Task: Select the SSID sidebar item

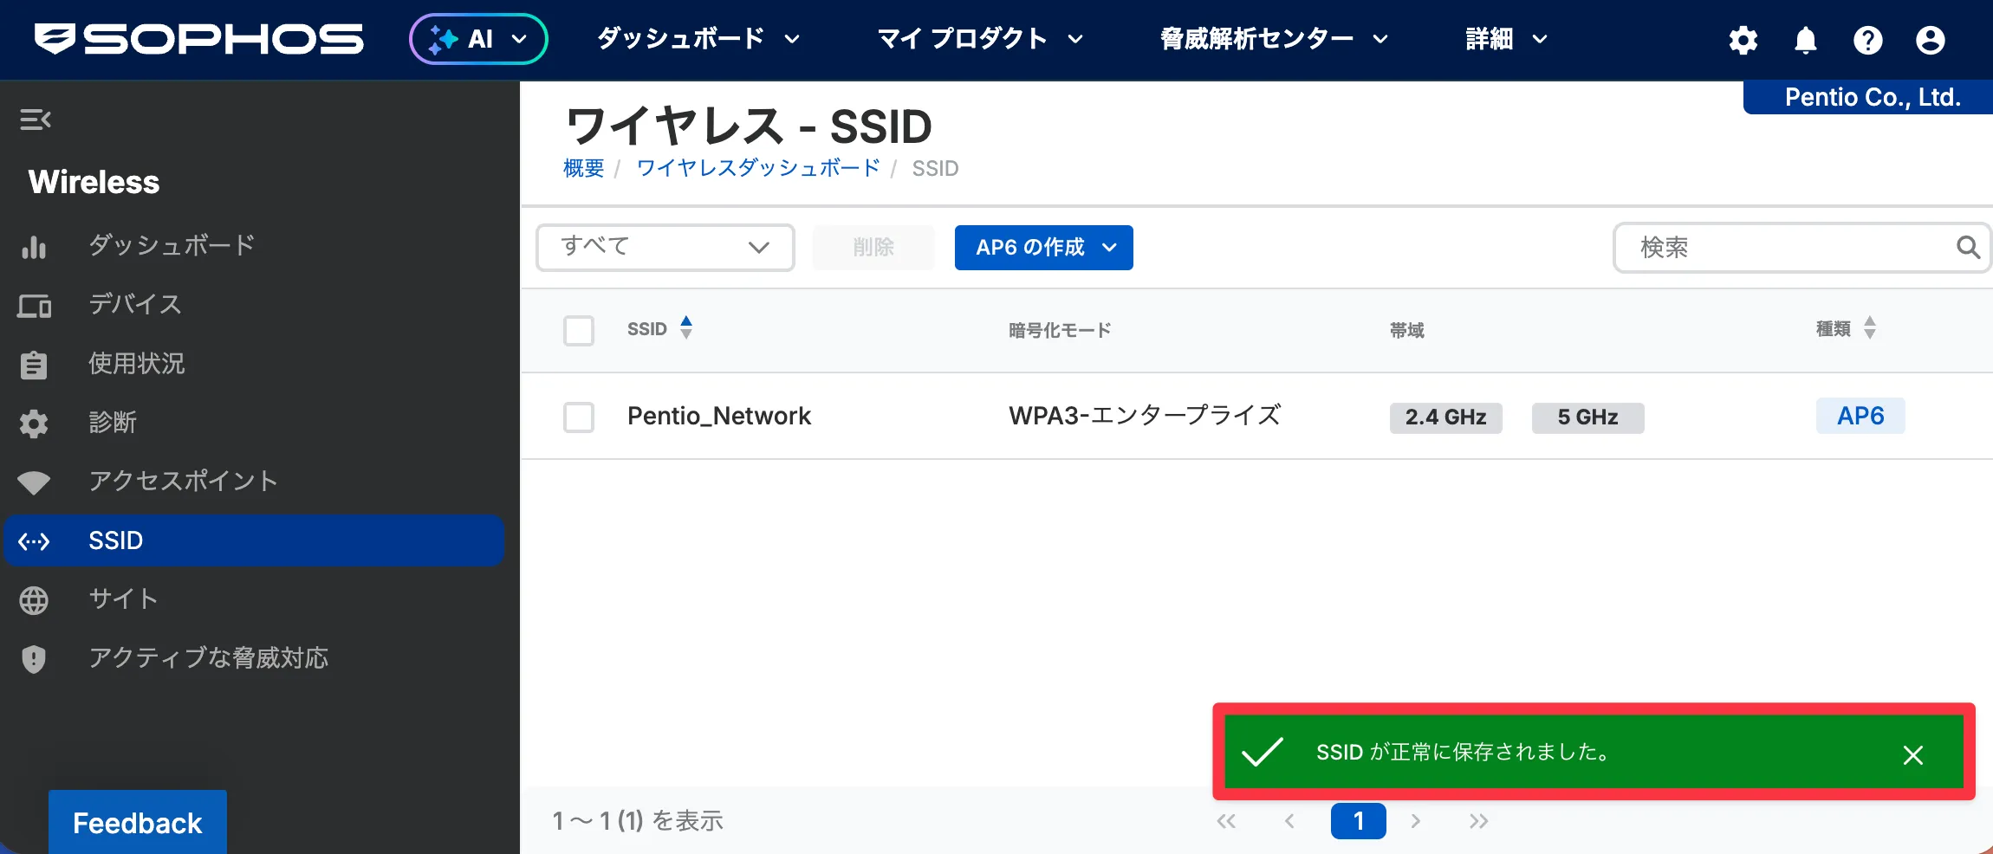Action: (254, 540)
